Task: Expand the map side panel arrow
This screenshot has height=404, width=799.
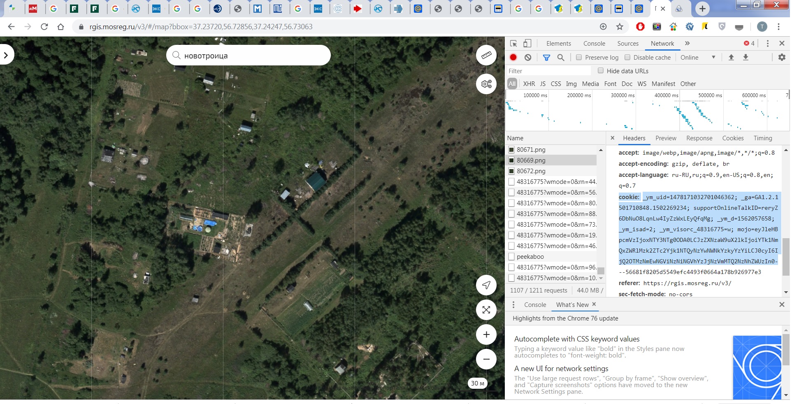Action: [x=6, y=55]
